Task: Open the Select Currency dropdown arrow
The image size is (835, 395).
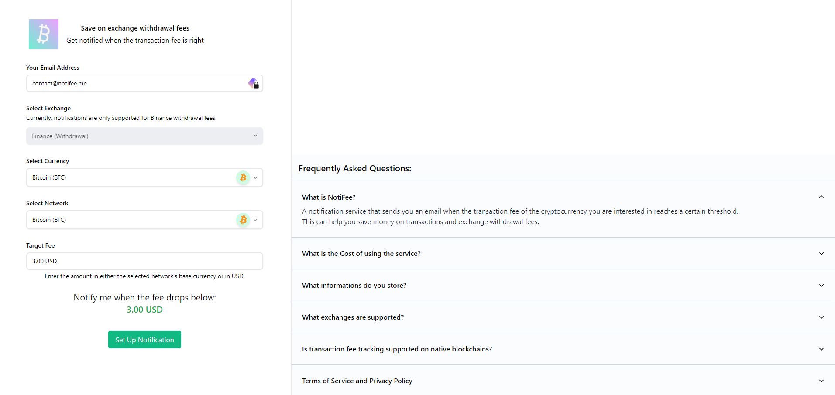Action: [x=255, y=177]
